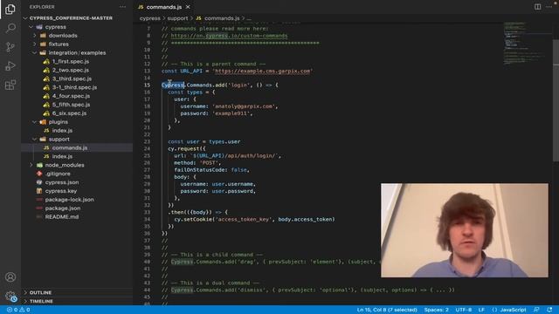
Task: Open README.md file
Action: click(x=62, y=217)
